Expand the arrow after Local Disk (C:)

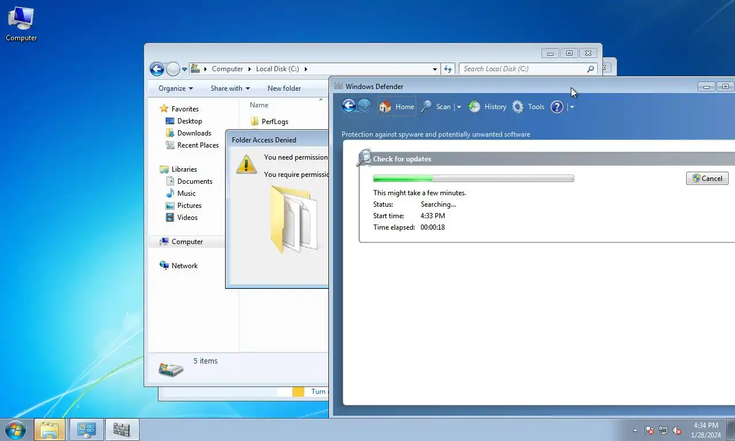pyautogui.click(x=306, y=69)
